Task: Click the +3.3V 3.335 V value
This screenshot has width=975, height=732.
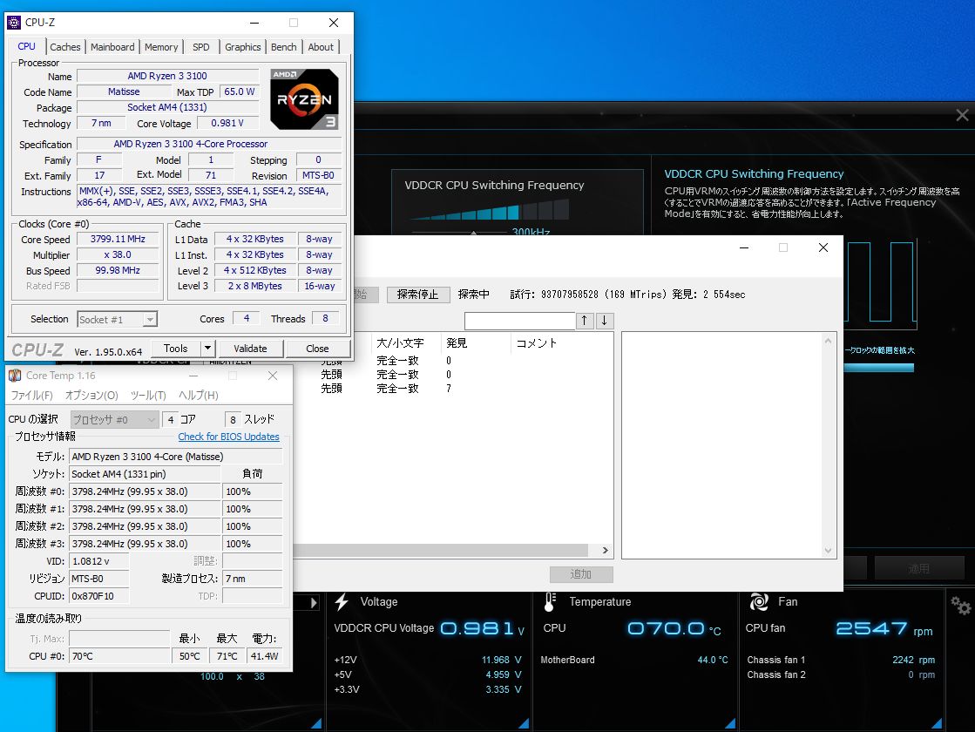Action: point(504,689)
